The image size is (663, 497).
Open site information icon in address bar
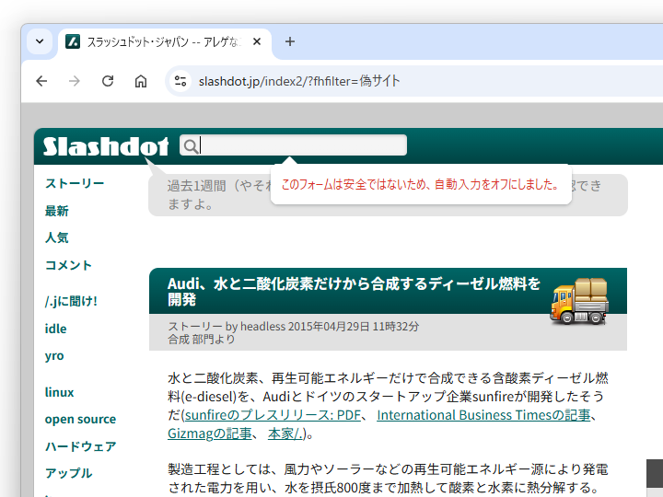(x=180, y=81)
